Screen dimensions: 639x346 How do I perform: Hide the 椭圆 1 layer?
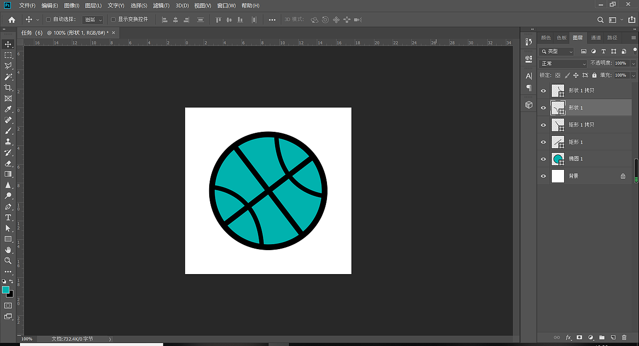coord(544,159)
